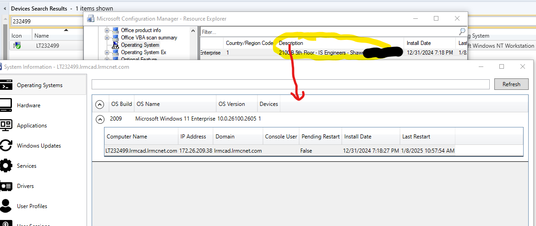Viewport: 536px width, 226px height.
Task: Click the Resource Explorer Filter field
Action: pyautogui.click(x=329, y=32)
